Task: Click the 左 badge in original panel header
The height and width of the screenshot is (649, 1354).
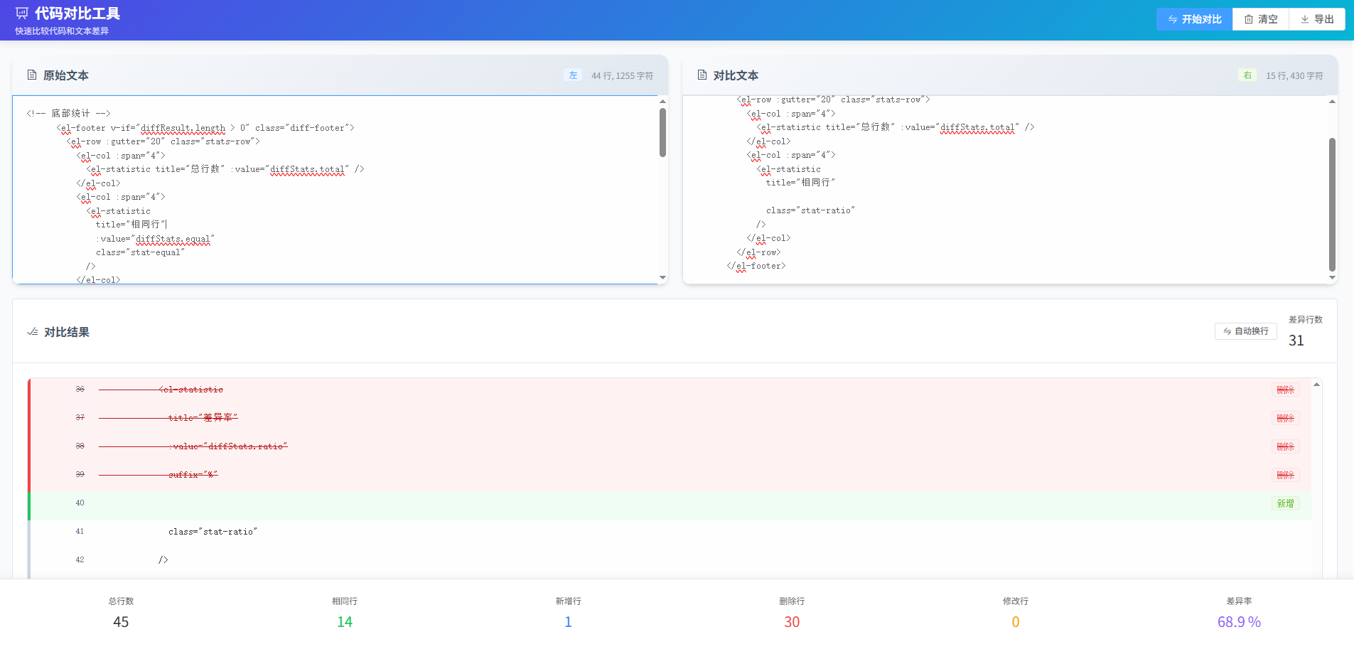Action: pyautogui.click(x=573, y=75)
